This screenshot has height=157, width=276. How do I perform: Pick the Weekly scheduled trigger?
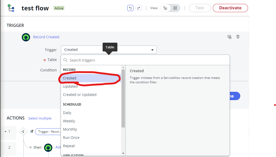91,121
